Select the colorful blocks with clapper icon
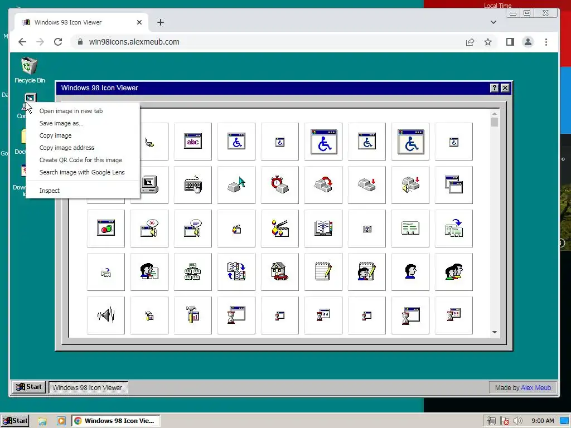The height and width of the screenshot is (428, 571). pyautogui.click(x=279, y=228)
